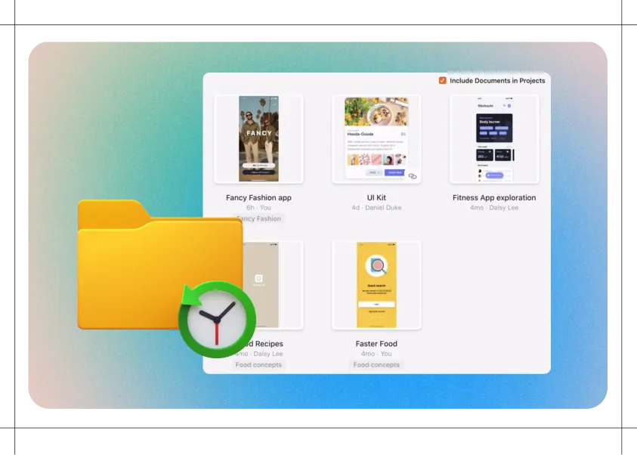Viewport: 637px width, 455px height.
Task: Open the UI Kit document thumbnail
Action: [376, 139]
